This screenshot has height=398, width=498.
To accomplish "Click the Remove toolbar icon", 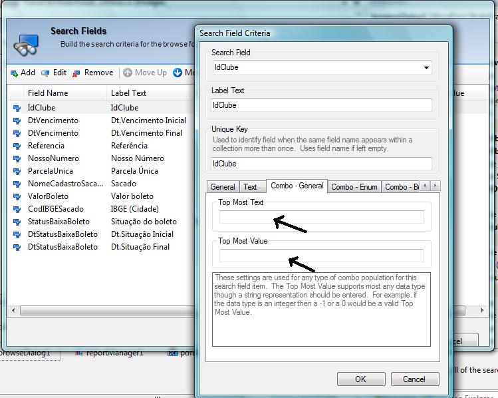I will click(x=76, y=73).
